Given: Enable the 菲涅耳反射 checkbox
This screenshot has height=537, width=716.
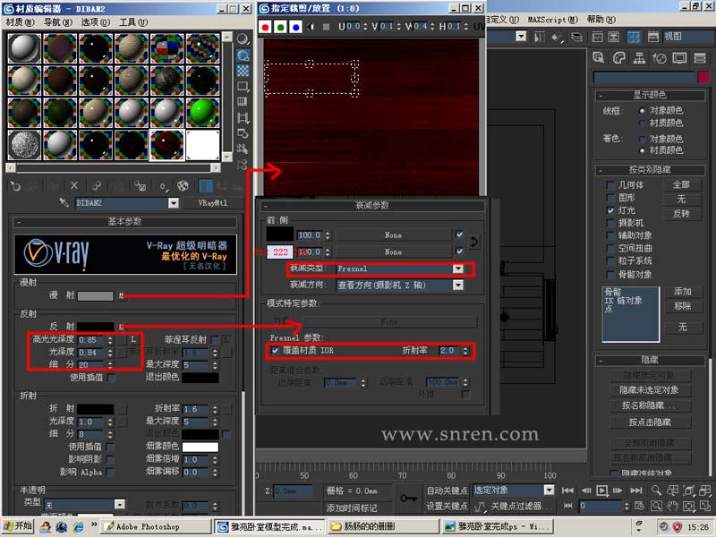Looking at the screenshot, I should (215, 340).
